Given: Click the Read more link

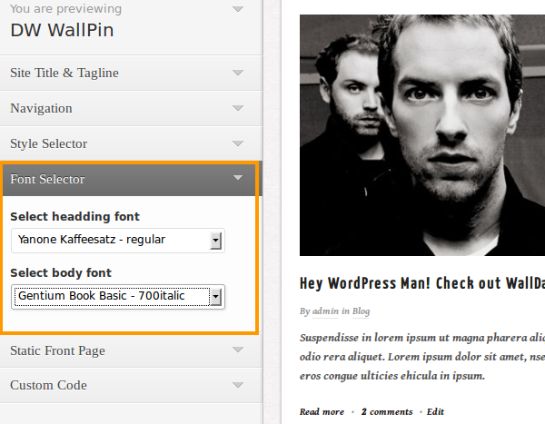Looking at the screenshot, I should (322, 412).
